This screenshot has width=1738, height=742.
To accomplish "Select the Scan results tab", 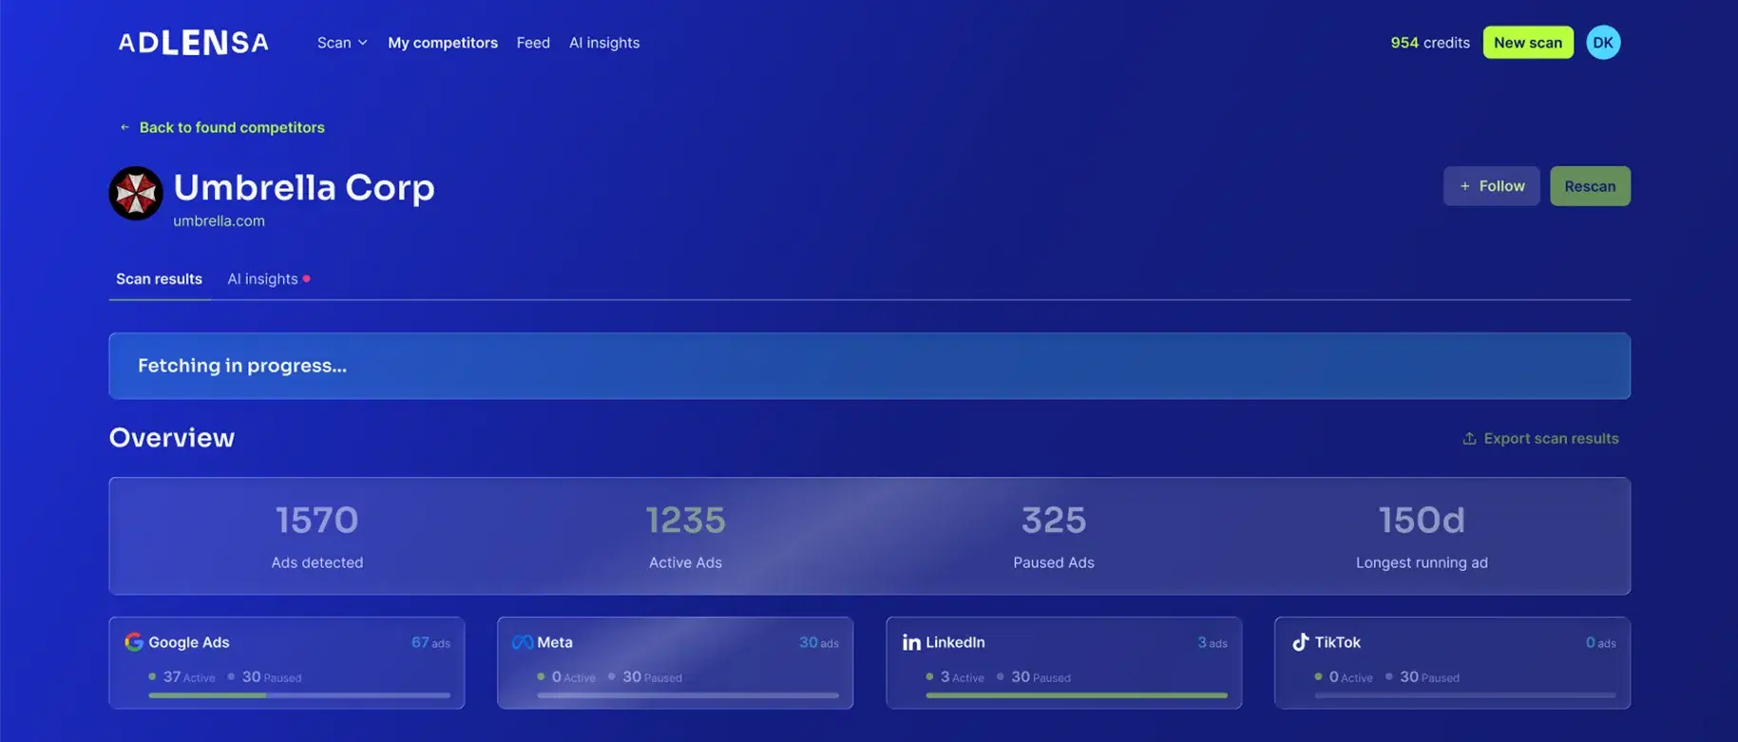I will (159, 279).
